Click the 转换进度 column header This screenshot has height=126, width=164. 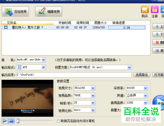click(x=119, y=23)
